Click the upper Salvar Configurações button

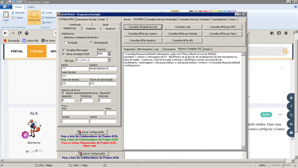pyautogui.click(x=91, y=132)
